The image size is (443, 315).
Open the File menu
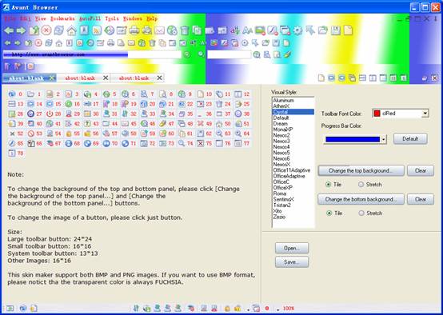click(10, 18)
